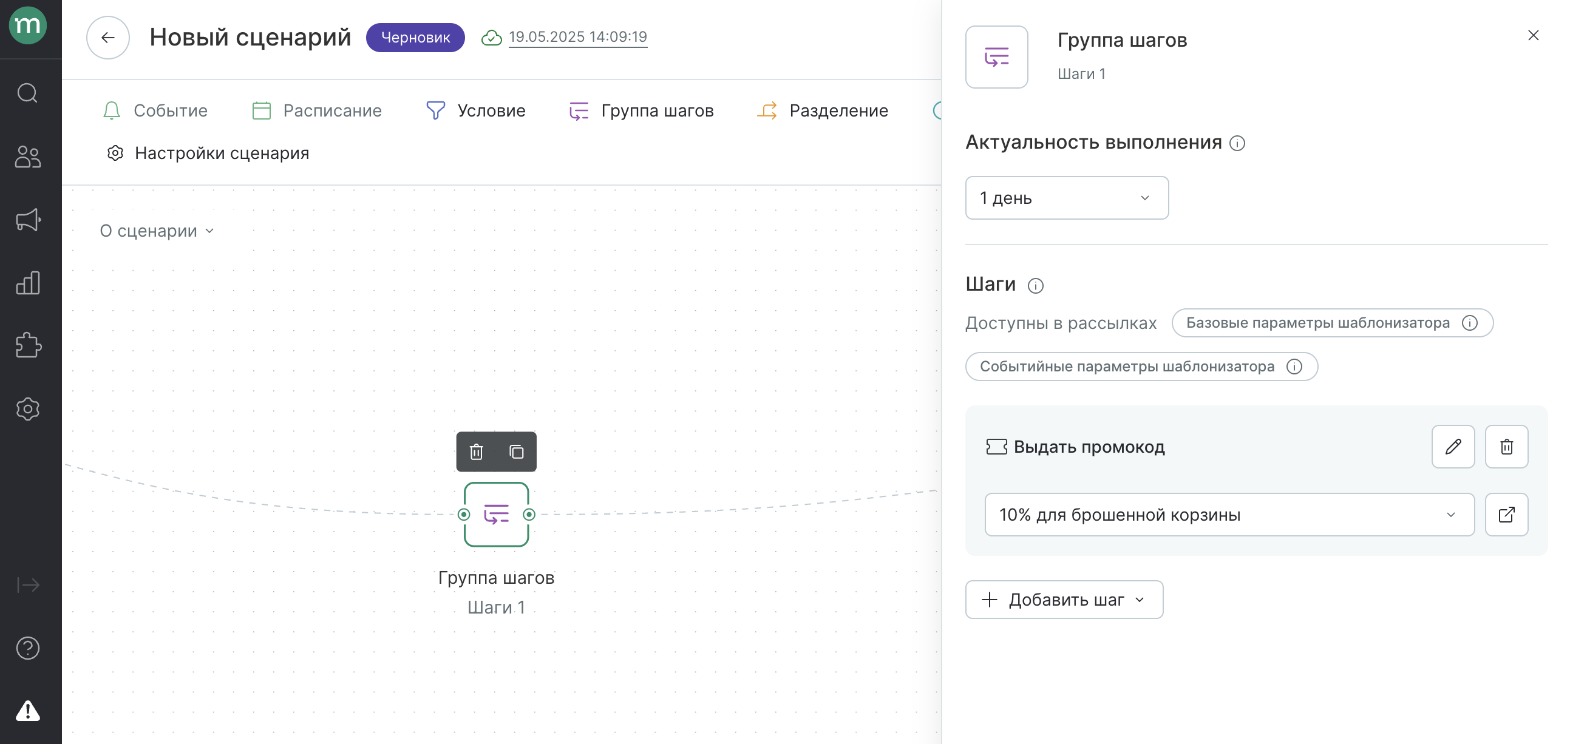Click the Шаги 1 label under node
1570x744 pixels.
(496, 607)
